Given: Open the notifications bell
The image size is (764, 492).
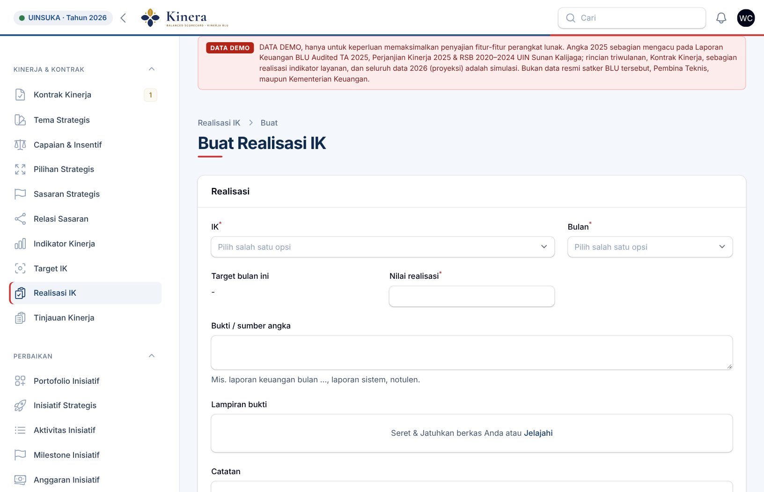Looking at the screenshot, I should point(721,18).
